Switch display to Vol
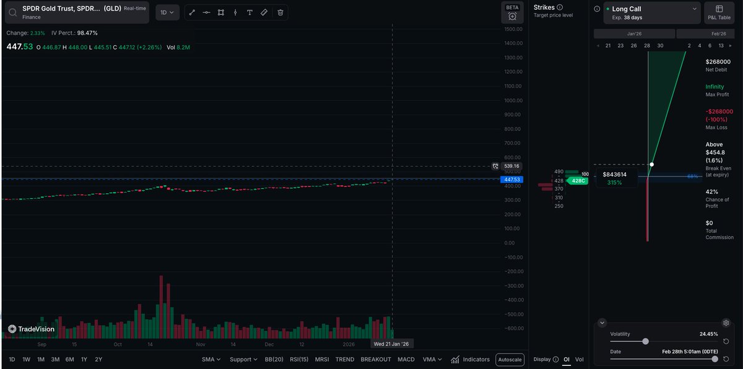This screenshot has width=743, height=369. click(x=580, y=359)
